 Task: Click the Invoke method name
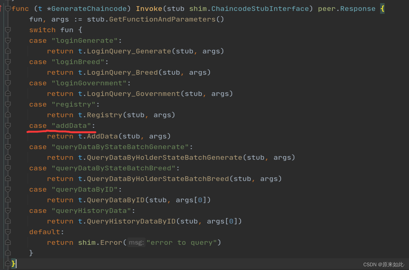tap(149, 9)
